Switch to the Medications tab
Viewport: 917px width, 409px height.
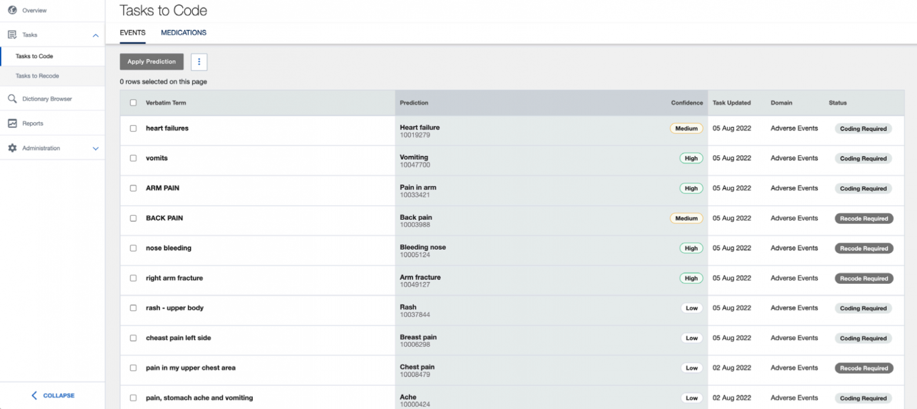[x=183, y=33]
